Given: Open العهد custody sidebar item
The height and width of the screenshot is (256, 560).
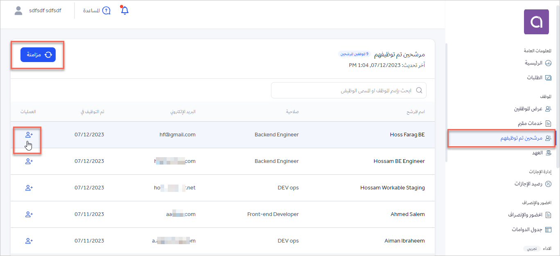Looking at the screenshot, I should click(540, 153).
